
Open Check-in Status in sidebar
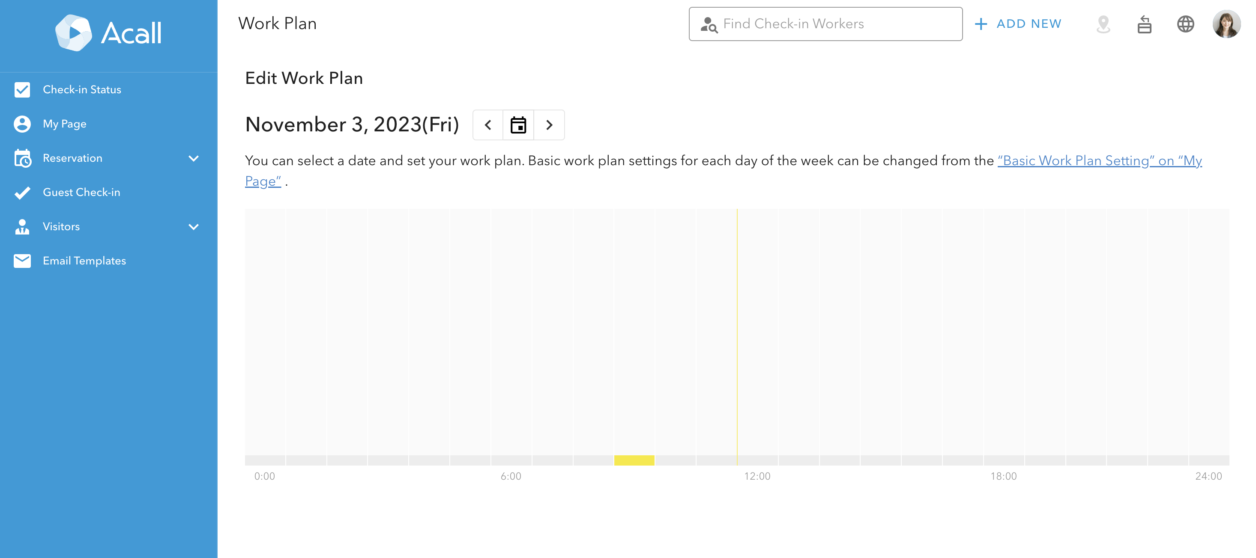(x=82, y=89)
